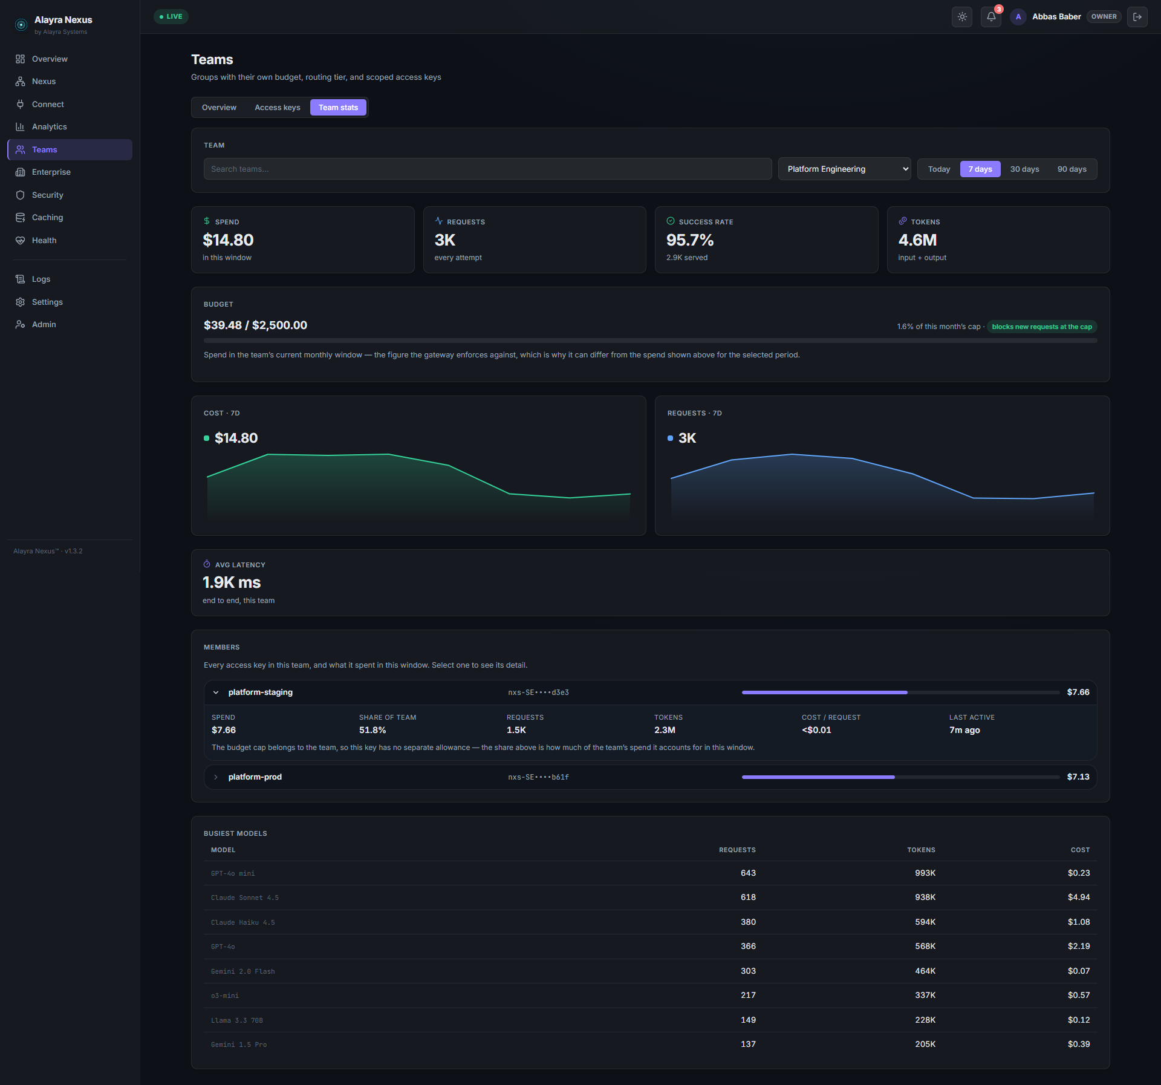Open Admin via its sidebar user-cog icon

coord(20,325)
